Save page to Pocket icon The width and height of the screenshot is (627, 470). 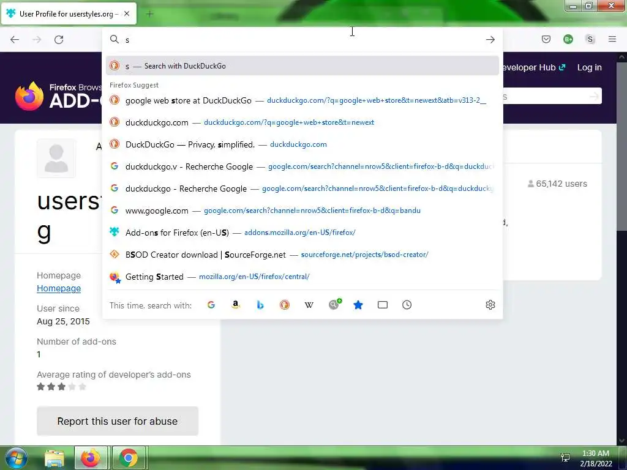(x=546, y=39)
